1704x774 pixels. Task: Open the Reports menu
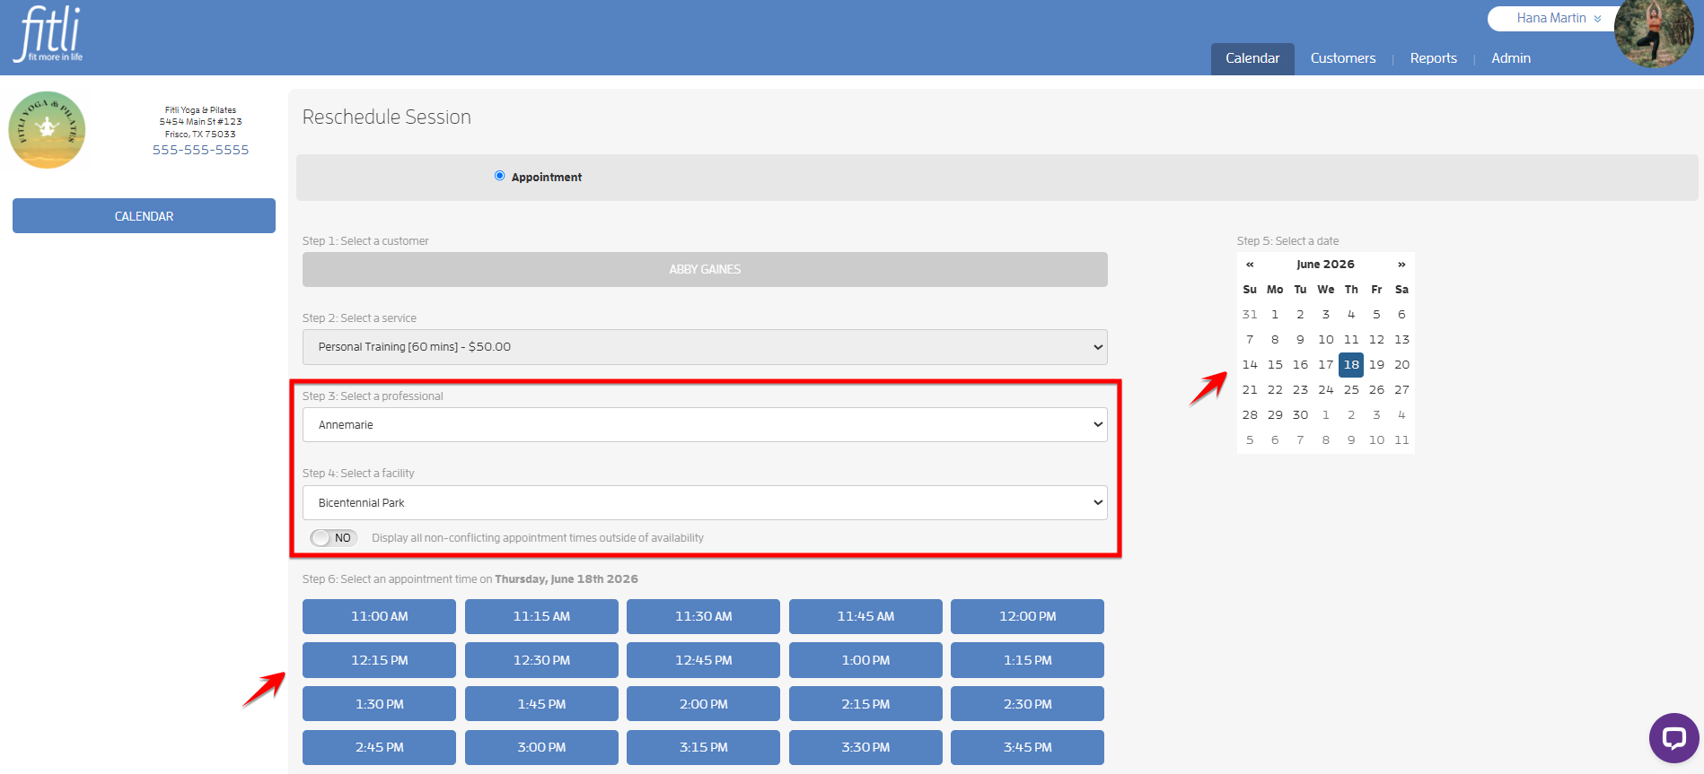coord(1434,58)
